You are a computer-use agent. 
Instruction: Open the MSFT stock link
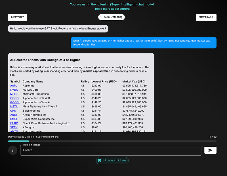14,94
